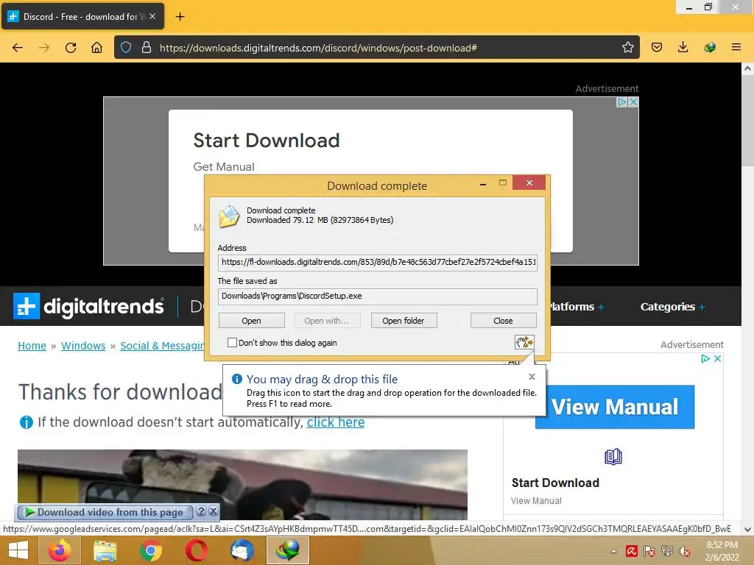Click Open folder button
Image resolution: width=754 pixels, height=565 pixels.
[404, 321]
